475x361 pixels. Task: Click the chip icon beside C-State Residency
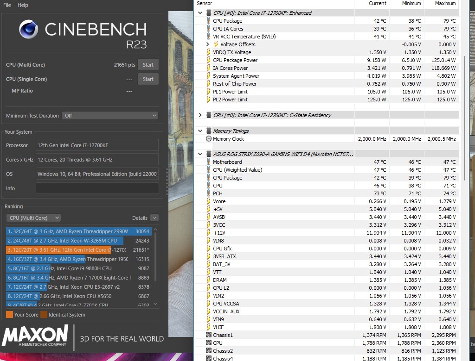tap(208, 115)
